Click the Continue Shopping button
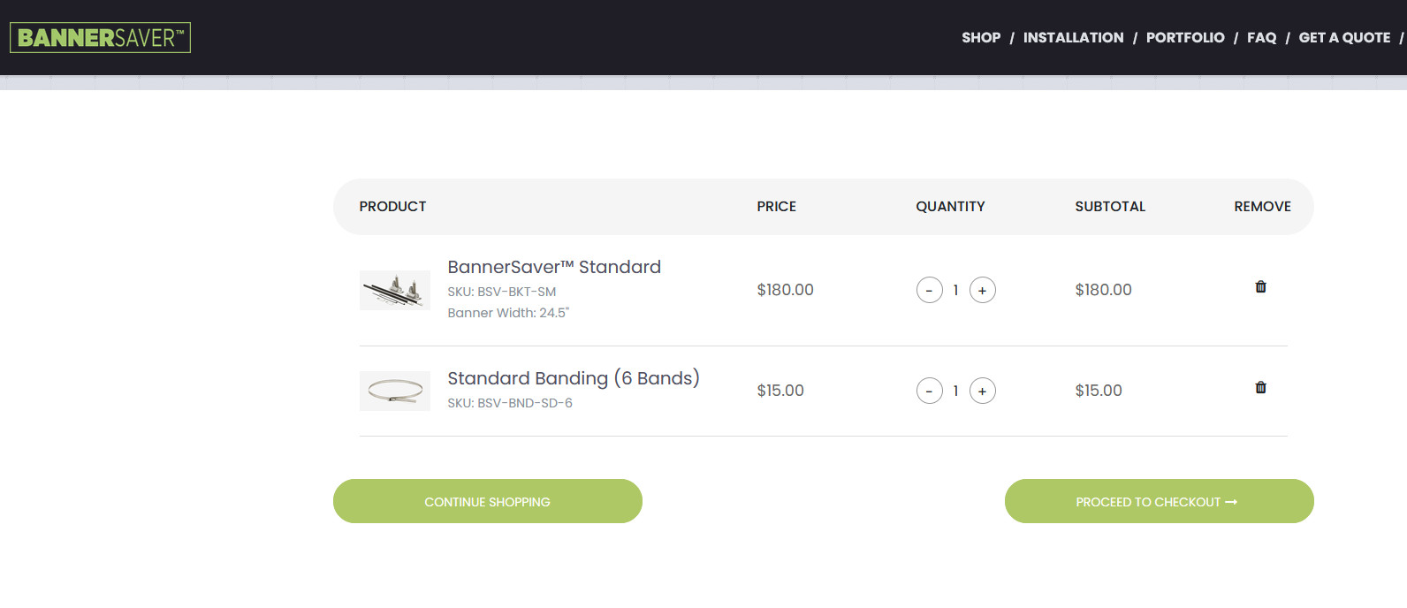This screenshot has height=608, width=1407. pos(488,501)
